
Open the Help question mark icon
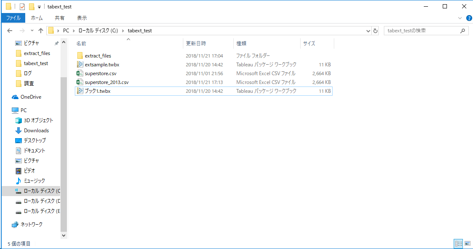(468, 18)
